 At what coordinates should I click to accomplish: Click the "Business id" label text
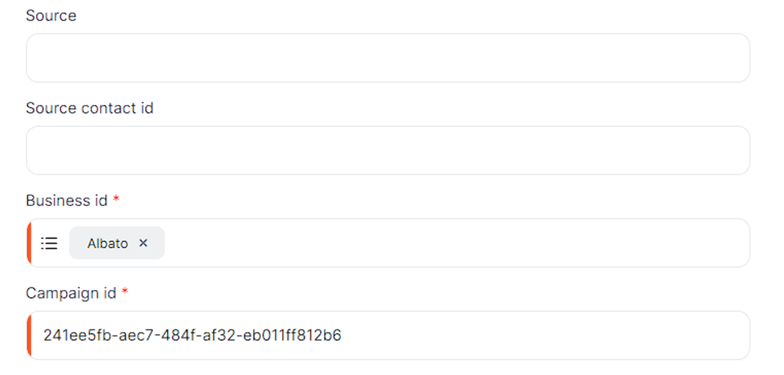point(67,201)
